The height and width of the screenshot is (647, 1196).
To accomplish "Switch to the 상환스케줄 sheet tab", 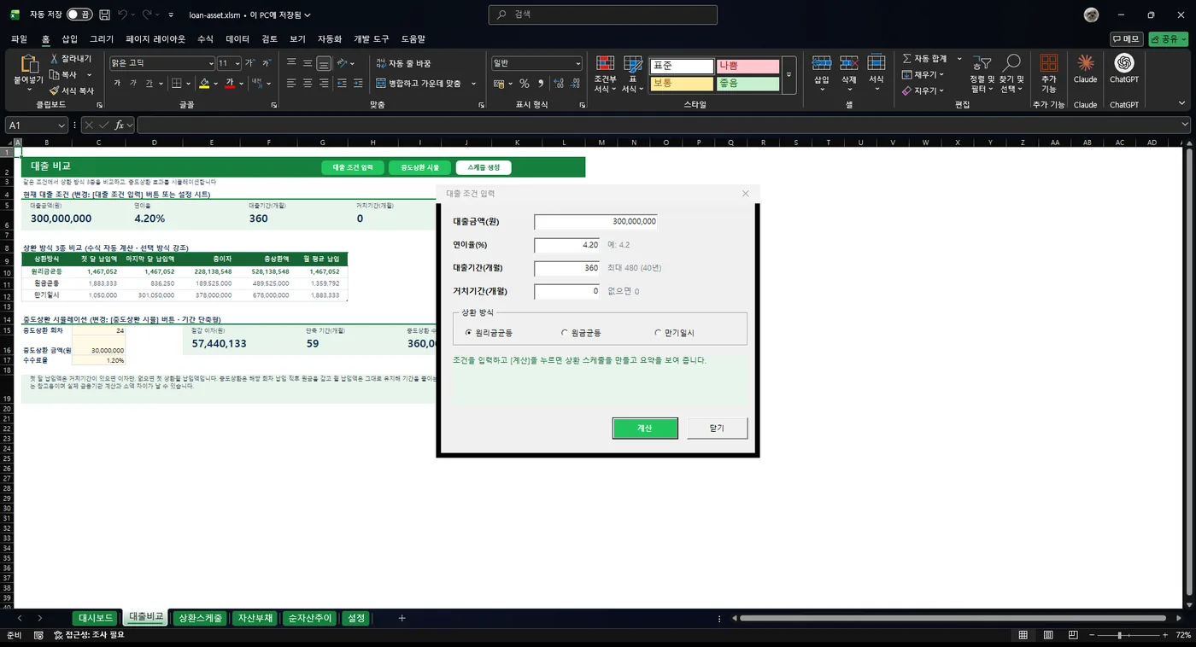I will (x=200, y=618).
